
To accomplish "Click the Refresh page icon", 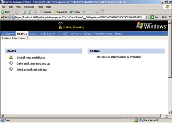I will point(29,12).
